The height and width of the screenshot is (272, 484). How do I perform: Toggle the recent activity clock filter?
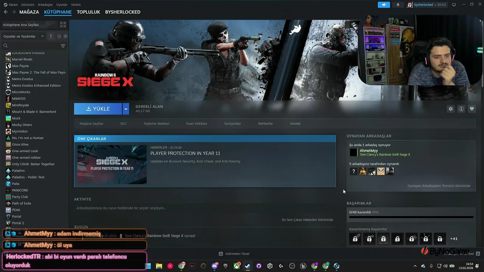click(59, 36)
